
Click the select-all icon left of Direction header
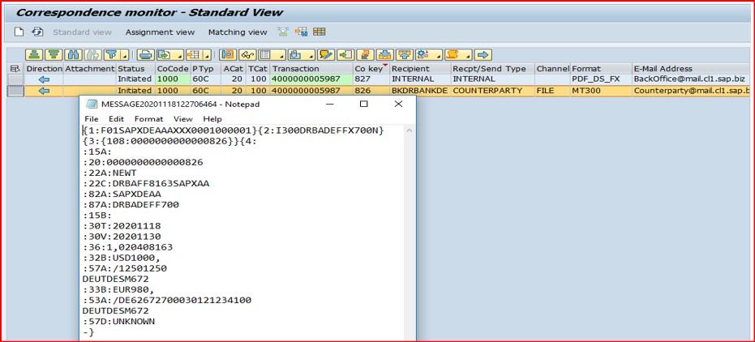click(x=15, y=69)
